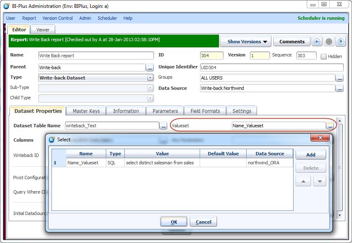
Task: Click the Name input field
Action: [x=96, y=56]
